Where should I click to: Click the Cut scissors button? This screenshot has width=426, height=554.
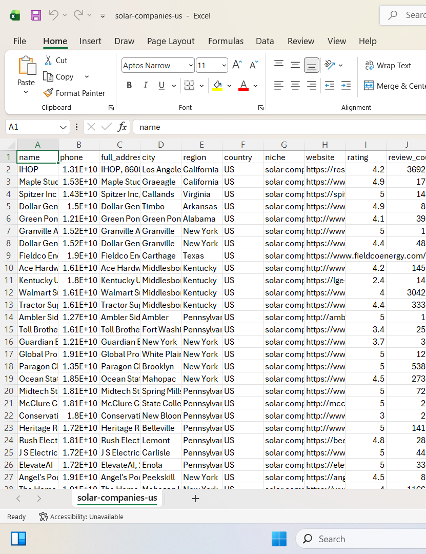(x=56, y=61)
